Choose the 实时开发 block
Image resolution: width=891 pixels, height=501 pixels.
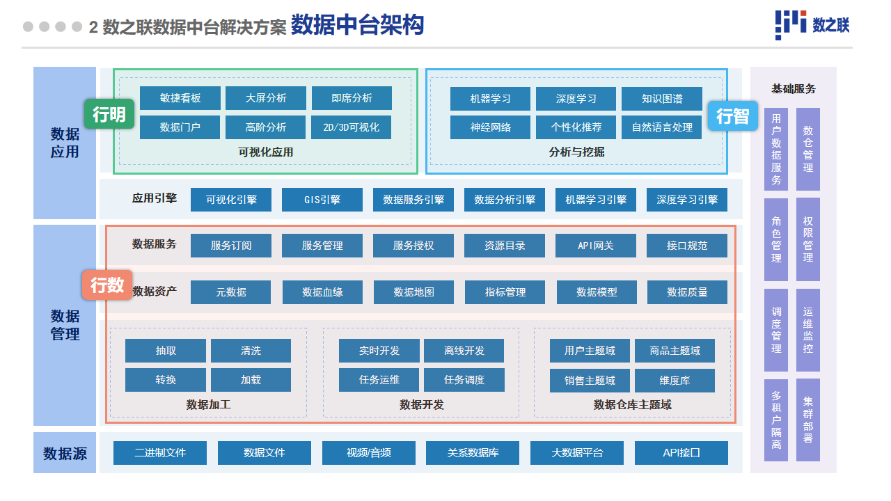point(379,351)
